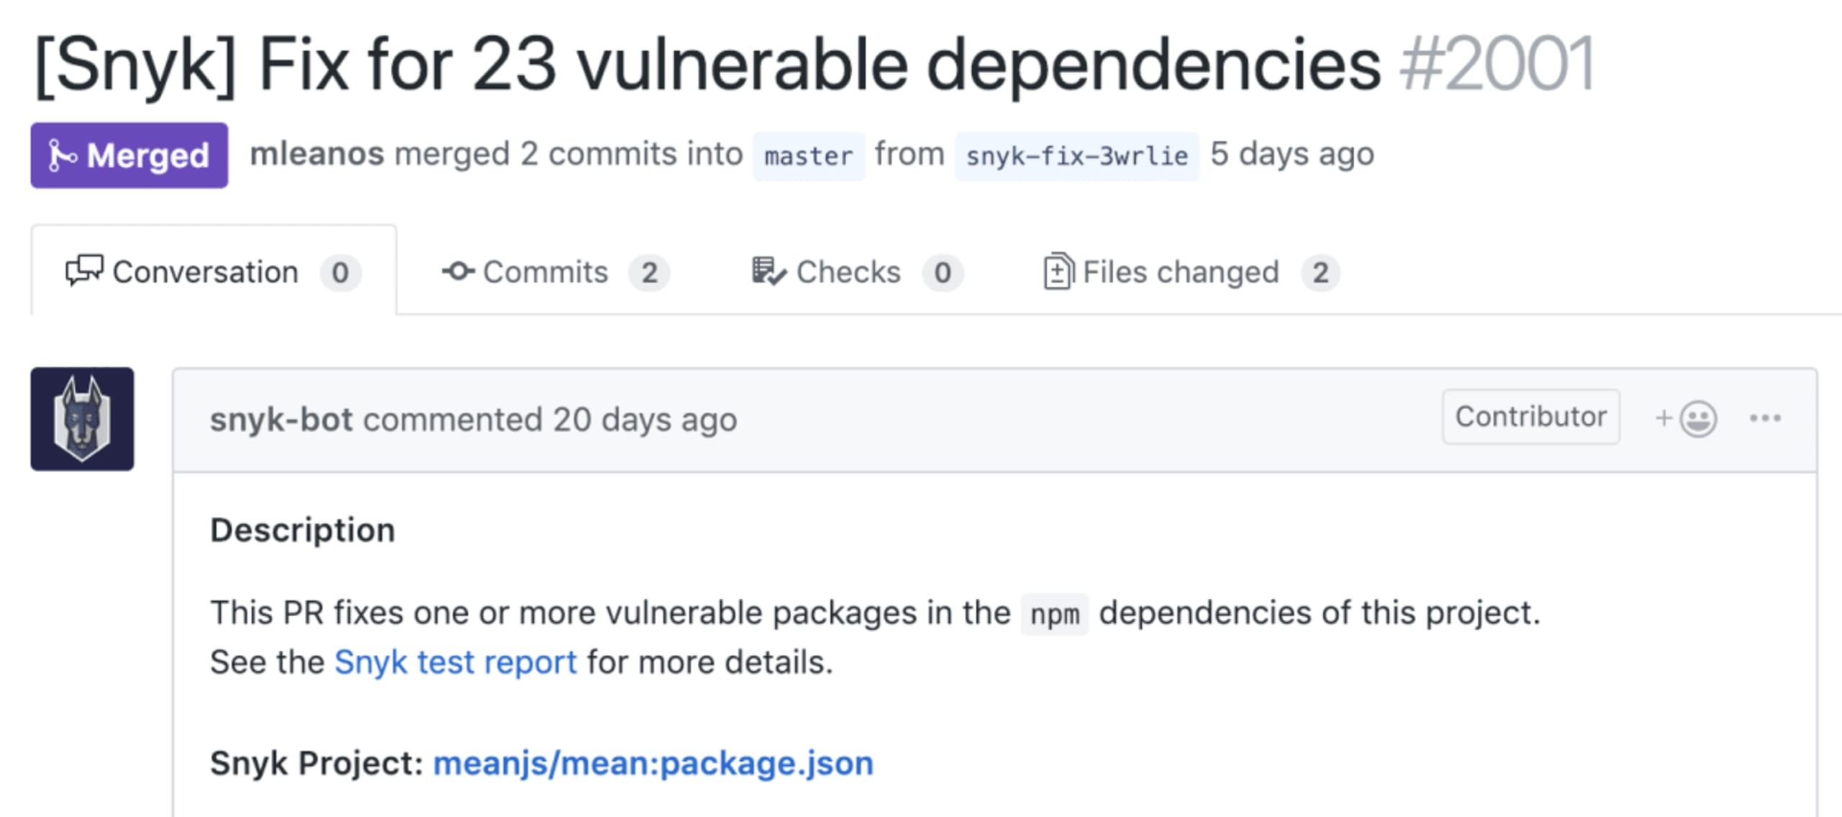
Task: Click the purple Merged status badge
Action: 130,155
